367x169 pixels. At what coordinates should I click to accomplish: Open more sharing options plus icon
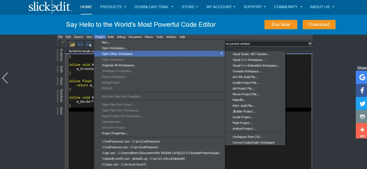362,131
